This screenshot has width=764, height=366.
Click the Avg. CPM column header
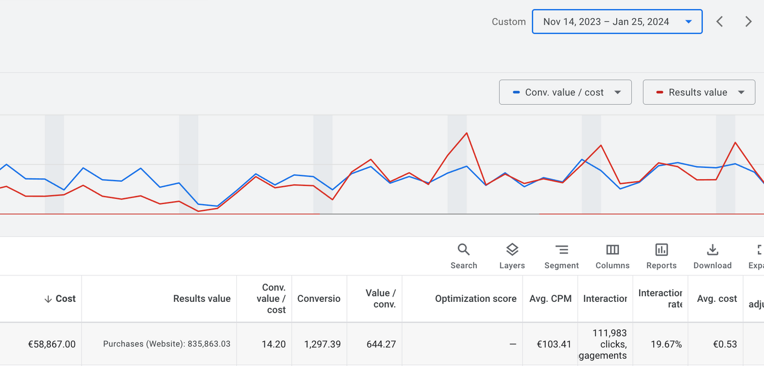coord(550,299)
